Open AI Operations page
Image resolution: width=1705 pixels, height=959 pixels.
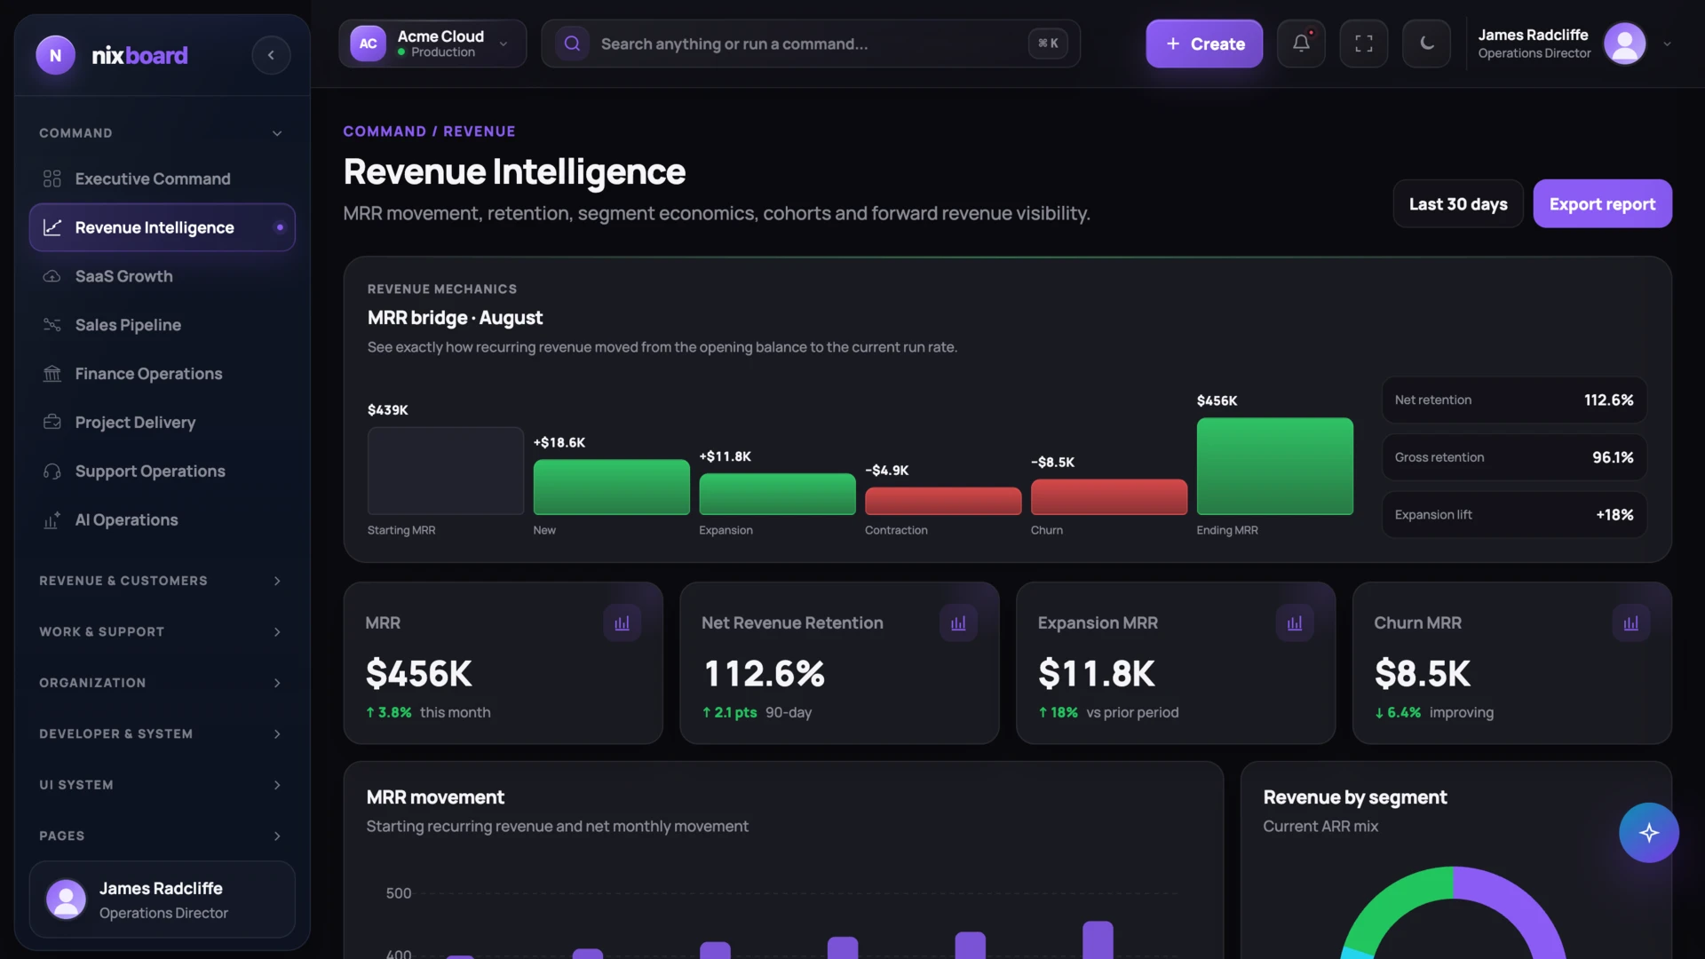click(x=162, y=520)
